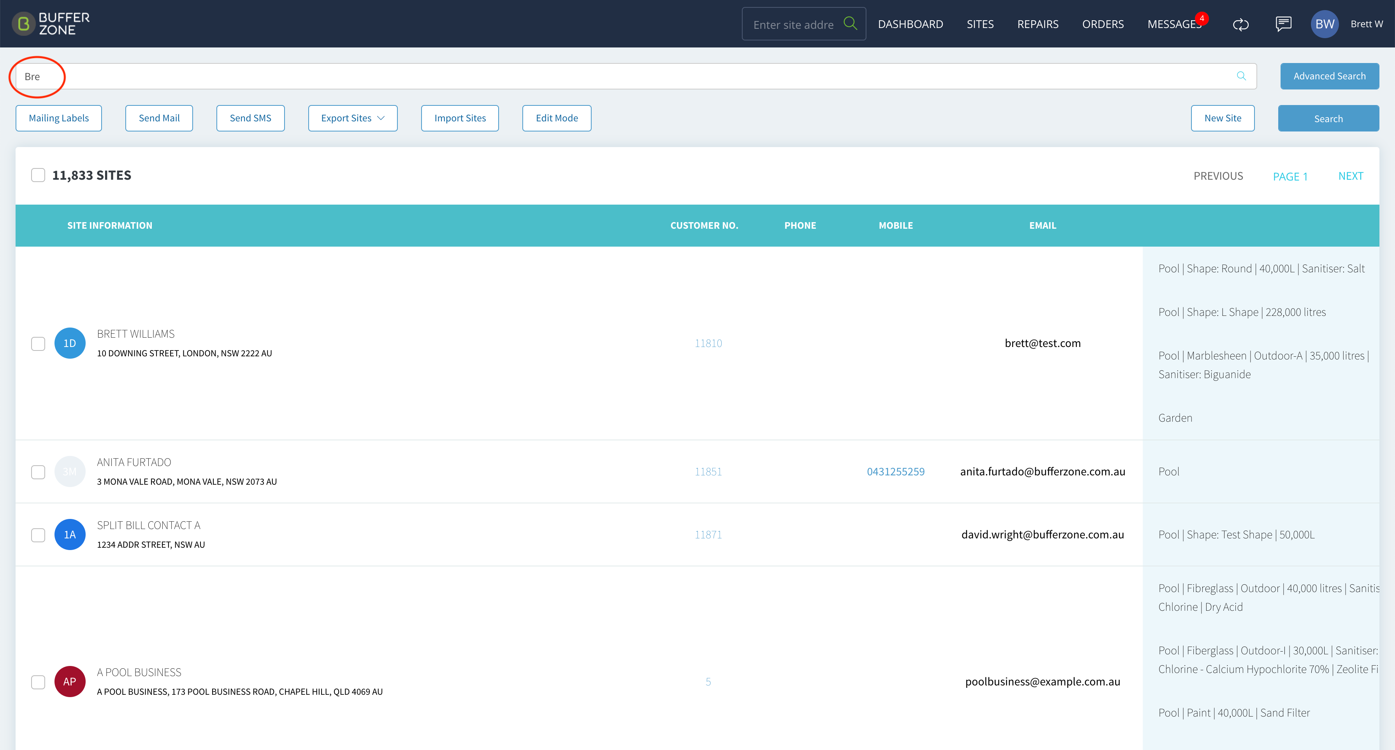Check the select-all sites checkbox
The width and height of the screenshot is (1395, 750).
point(38,175)
